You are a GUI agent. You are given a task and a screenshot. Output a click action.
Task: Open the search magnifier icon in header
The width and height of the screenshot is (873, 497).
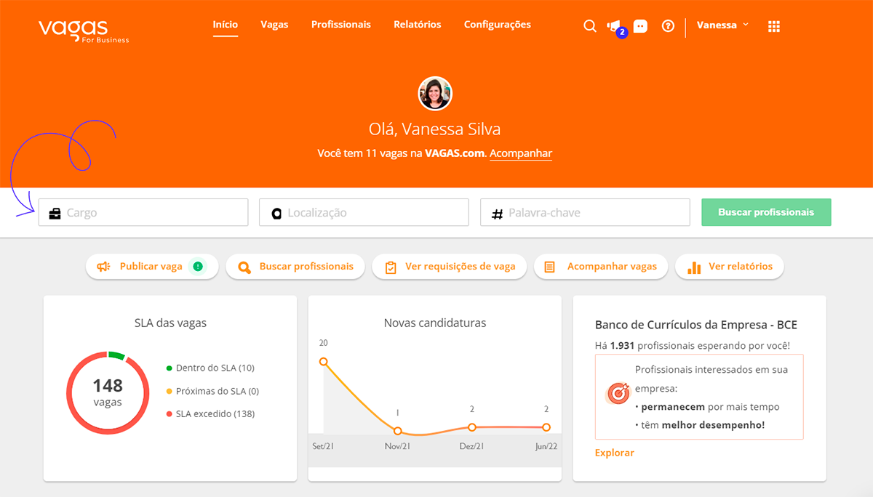[590, 26]
